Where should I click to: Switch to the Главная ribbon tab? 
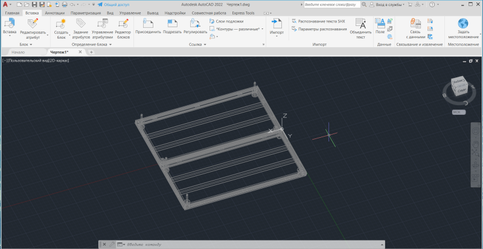[x=12, y=12]
